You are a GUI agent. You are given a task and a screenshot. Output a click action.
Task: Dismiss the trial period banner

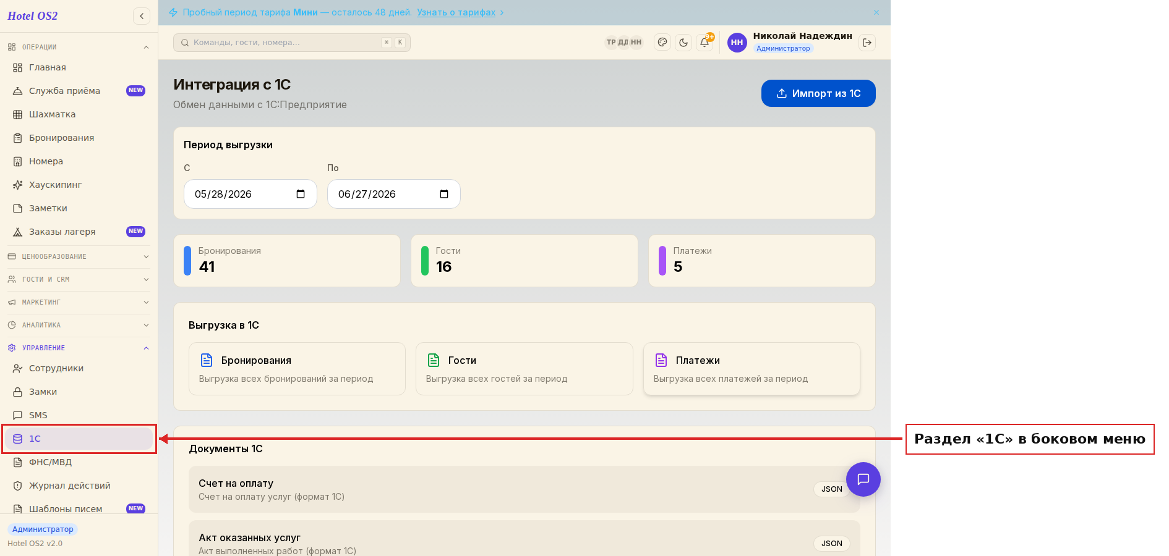[x=876, y=12]
